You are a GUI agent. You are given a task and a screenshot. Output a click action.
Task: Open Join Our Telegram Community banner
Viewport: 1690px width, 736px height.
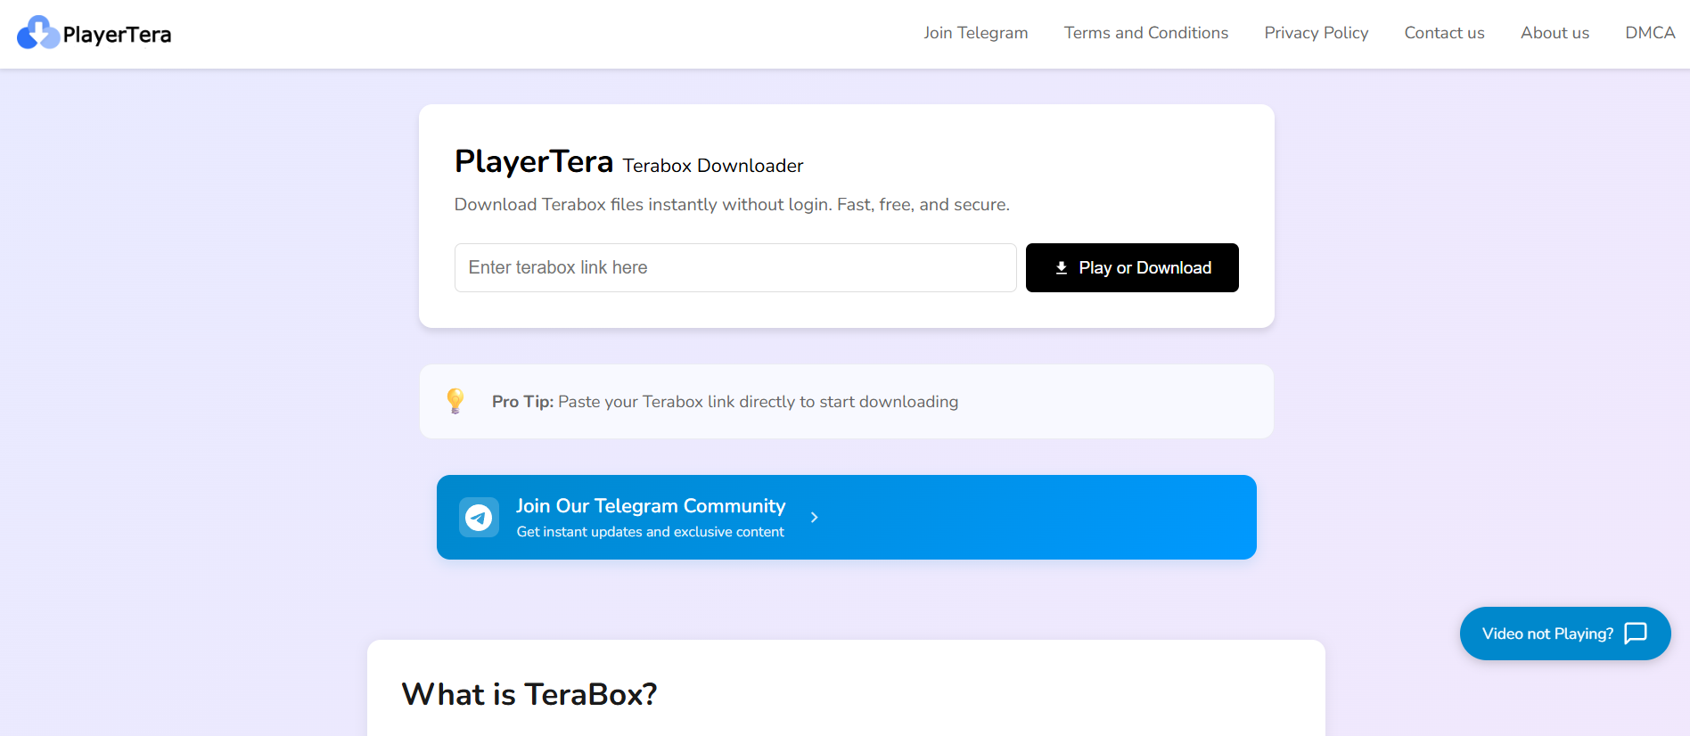coord(847,517)
